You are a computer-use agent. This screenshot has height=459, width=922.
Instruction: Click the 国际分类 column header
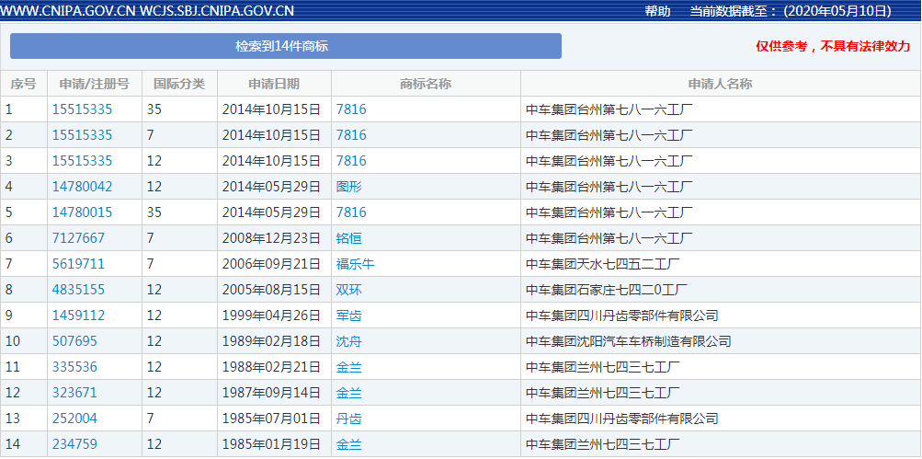coord(179,84)
